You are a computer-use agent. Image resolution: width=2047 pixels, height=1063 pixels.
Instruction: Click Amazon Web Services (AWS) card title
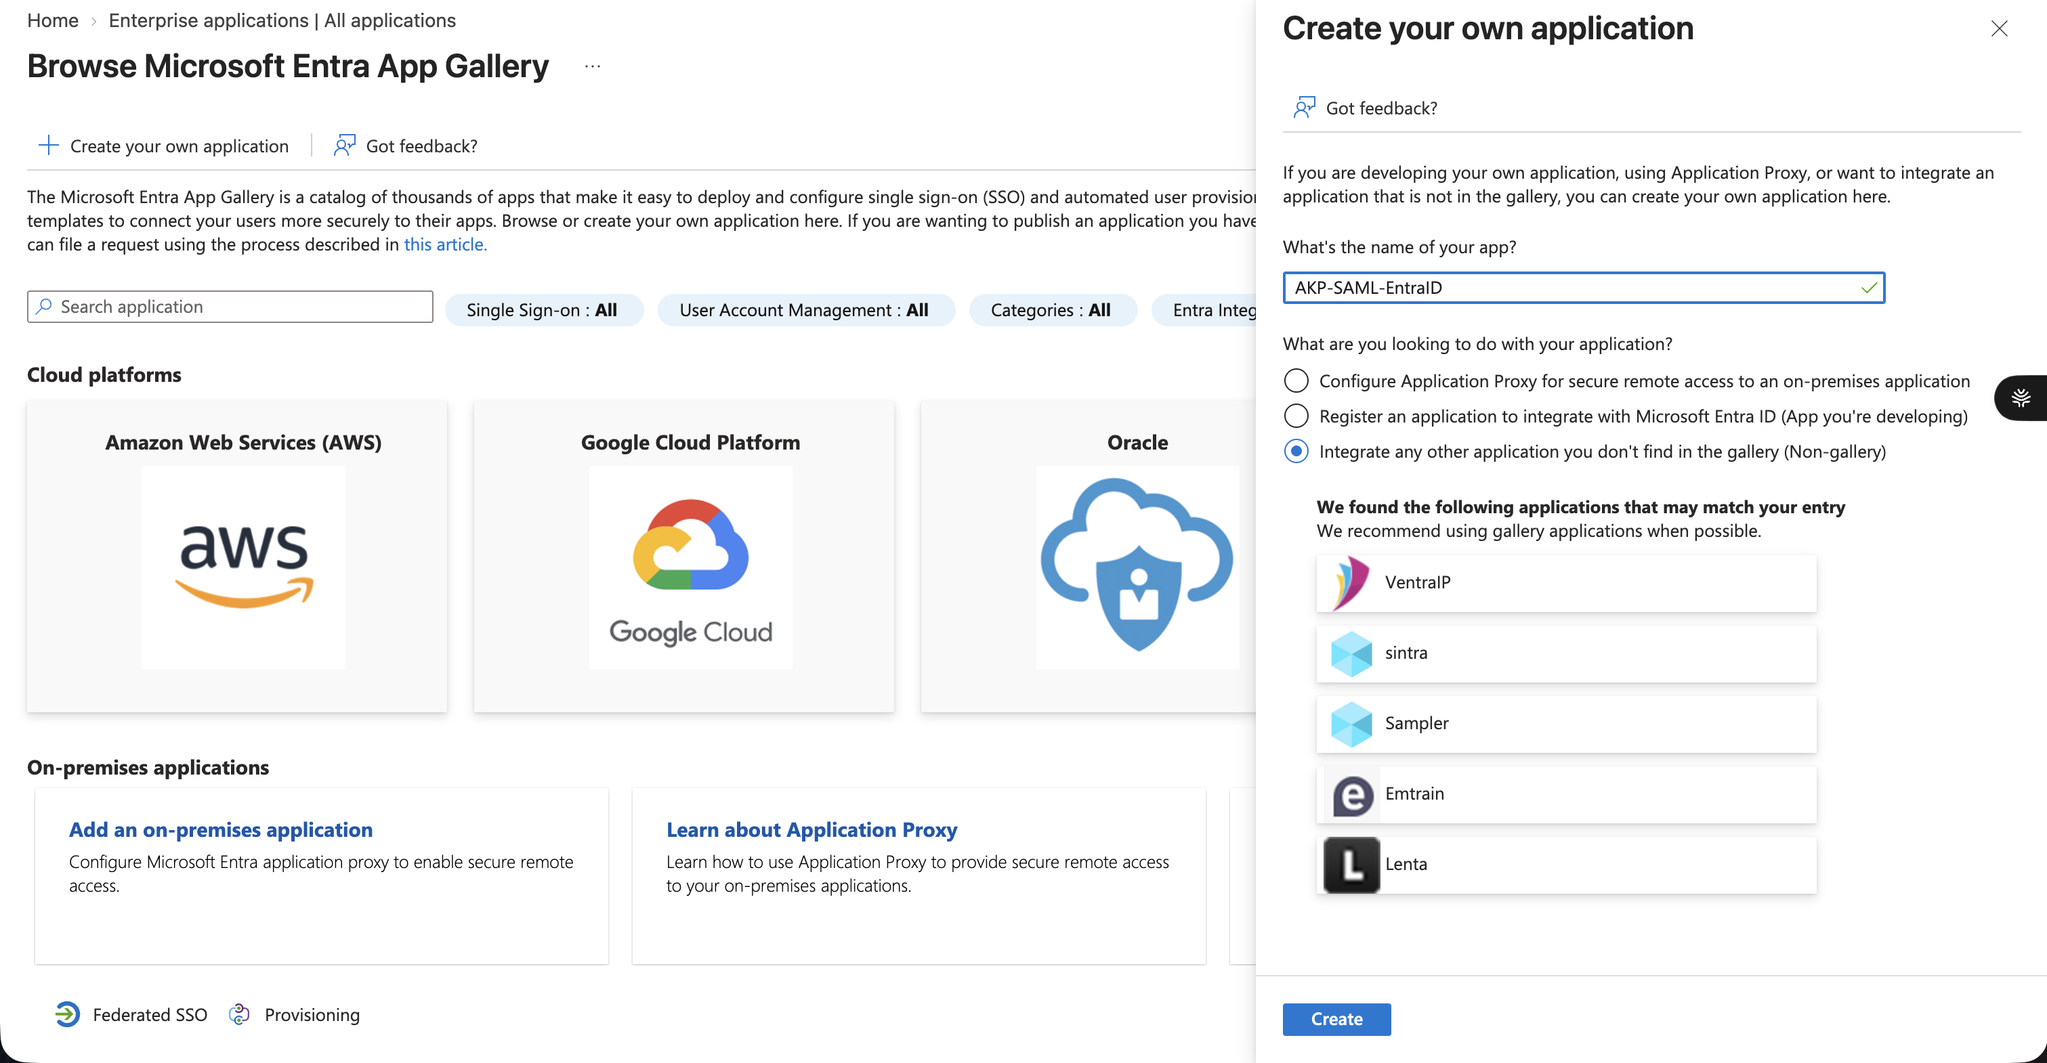244,443
